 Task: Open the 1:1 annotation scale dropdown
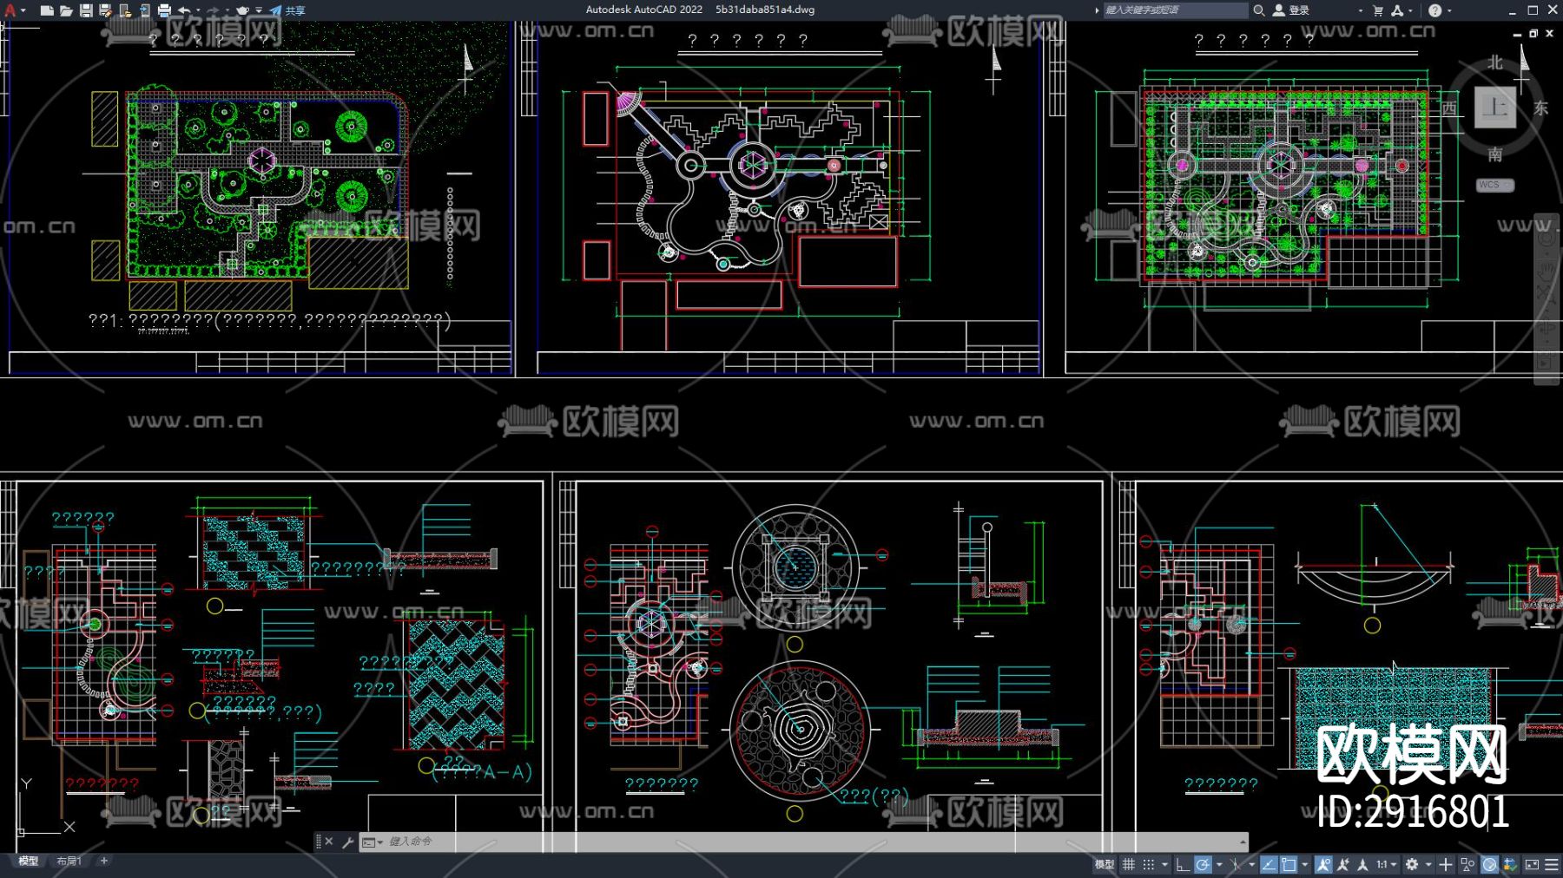(1386, 864)
